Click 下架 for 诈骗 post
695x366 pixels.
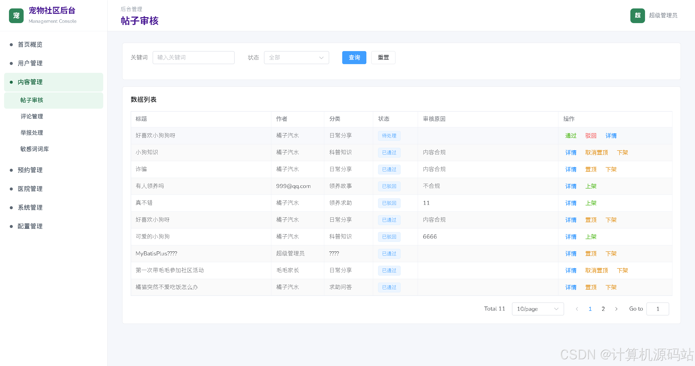(x=611, y=170)
